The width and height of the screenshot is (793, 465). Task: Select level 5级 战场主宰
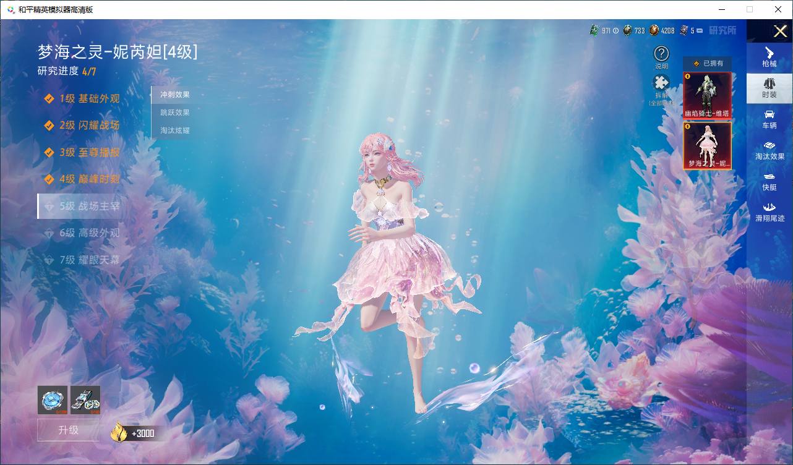coord(79,206)
